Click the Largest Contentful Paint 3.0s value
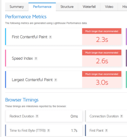 pyautogui.click(x=102, y=83)
